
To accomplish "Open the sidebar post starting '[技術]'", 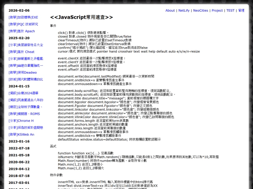I will pos(26,79).
